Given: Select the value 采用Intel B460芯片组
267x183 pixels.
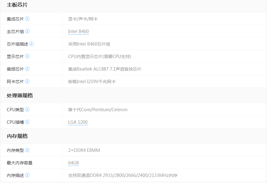Looking at the screenshot, I should pyautogui.click(x=89, y=44).
